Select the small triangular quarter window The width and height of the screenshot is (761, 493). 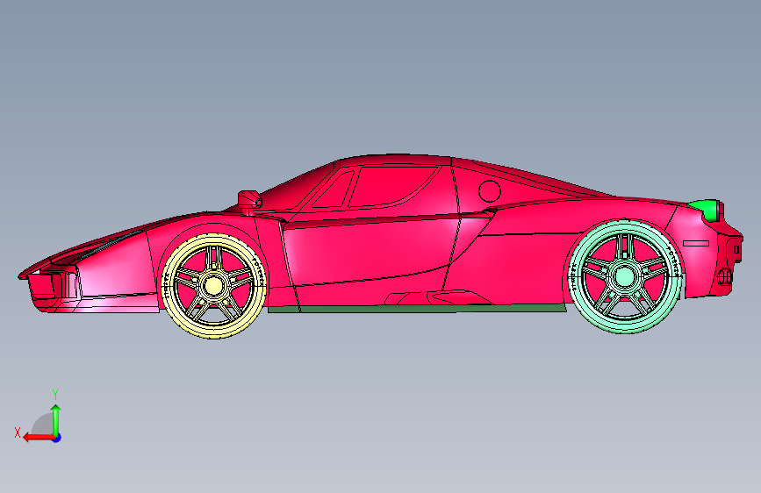click(334, 190)
